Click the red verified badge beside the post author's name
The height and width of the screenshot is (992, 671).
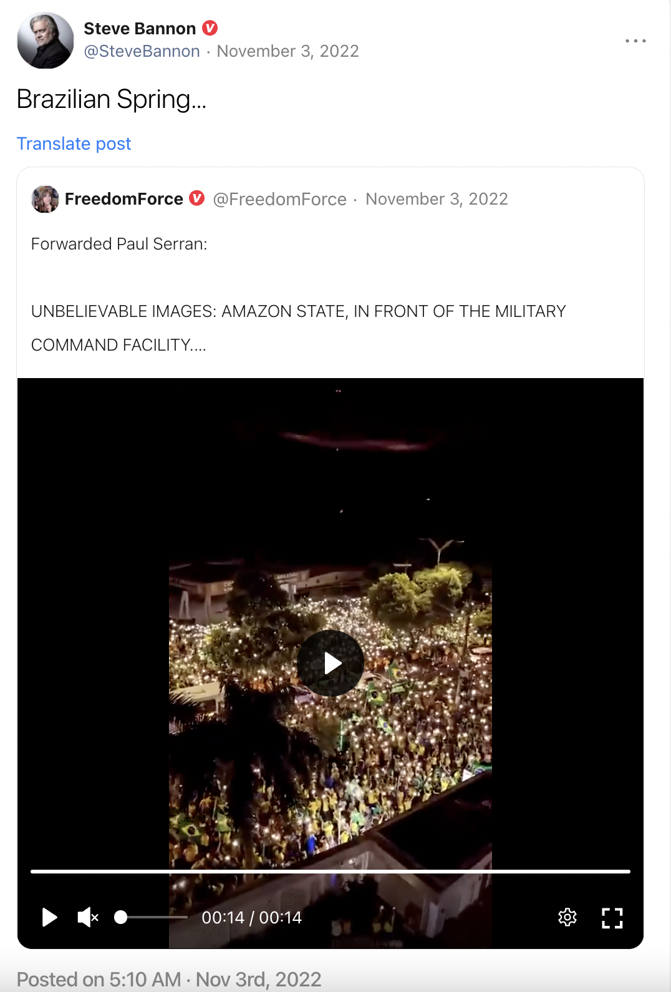tap(210, 28)
